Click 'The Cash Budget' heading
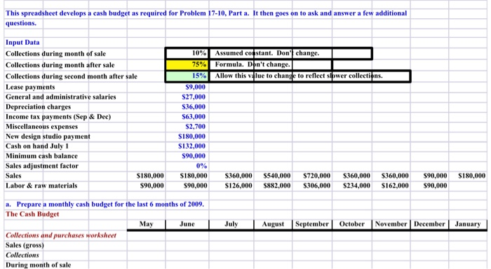The image size is (491, 269). pos(32,214)
